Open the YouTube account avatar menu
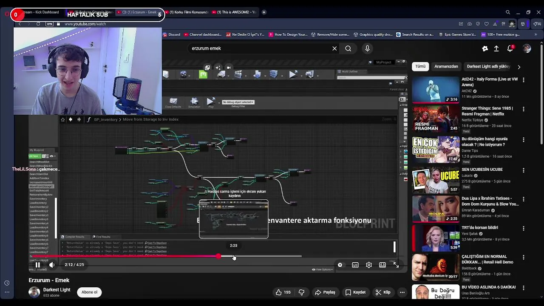This screenshot has height=306, width=544. tap(527, 48)
